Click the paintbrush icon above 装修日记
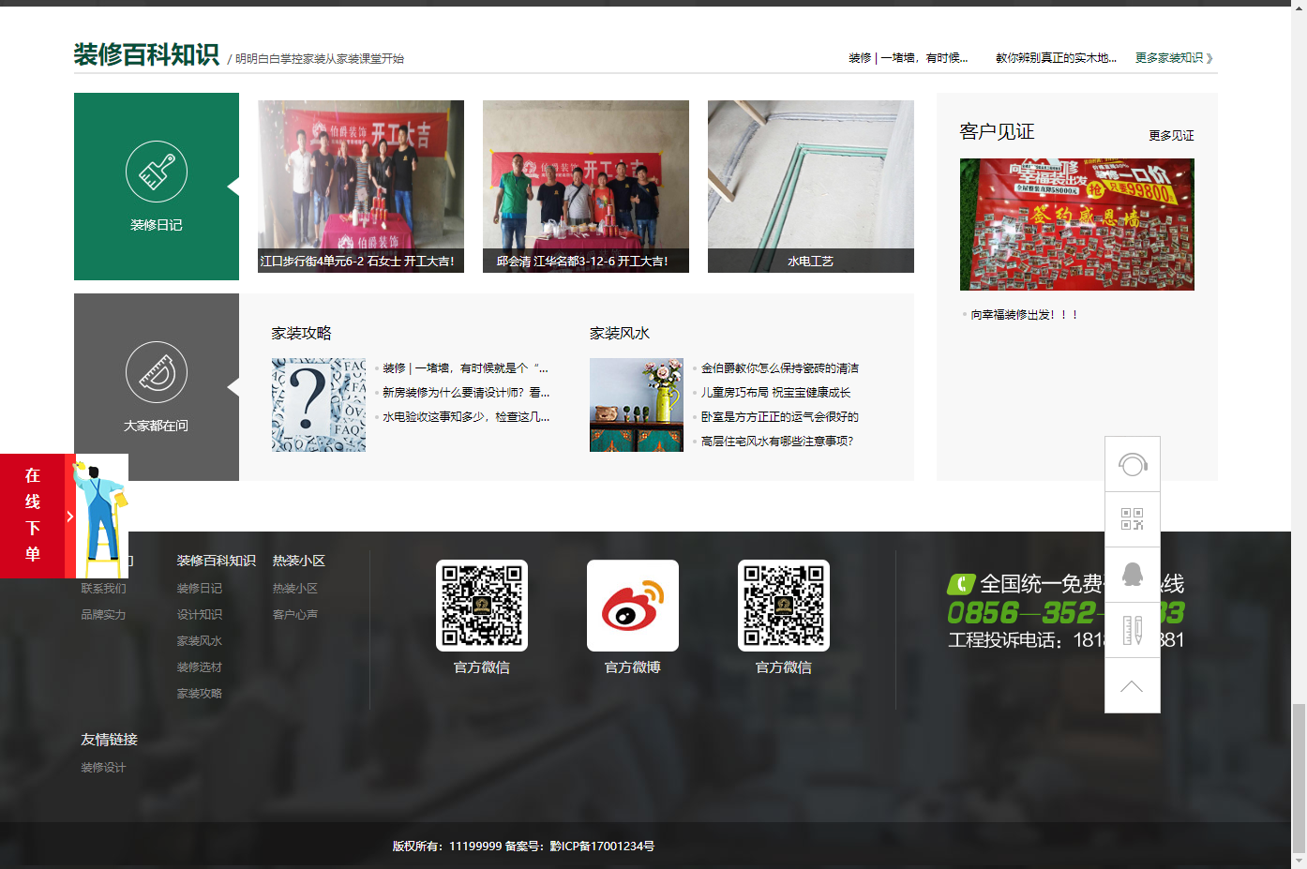Screen dimensions: 1307x869 (157, 172)
